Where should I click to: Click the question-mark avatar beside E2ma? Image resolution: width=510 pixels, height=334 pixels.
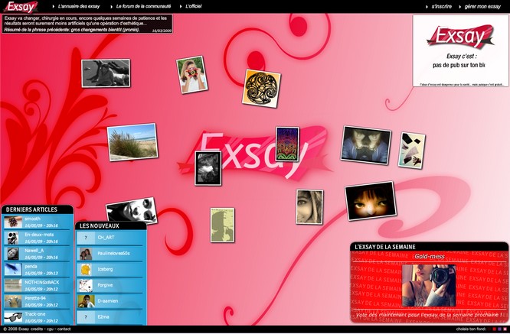click(86, 316)
